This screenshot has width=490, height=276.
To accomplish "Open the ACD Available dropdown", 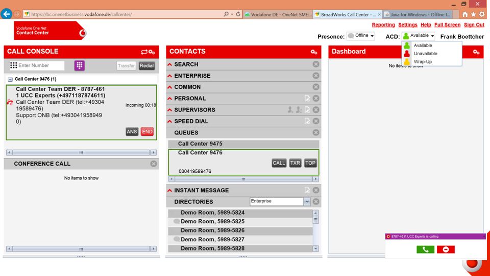I will [418, 36].
